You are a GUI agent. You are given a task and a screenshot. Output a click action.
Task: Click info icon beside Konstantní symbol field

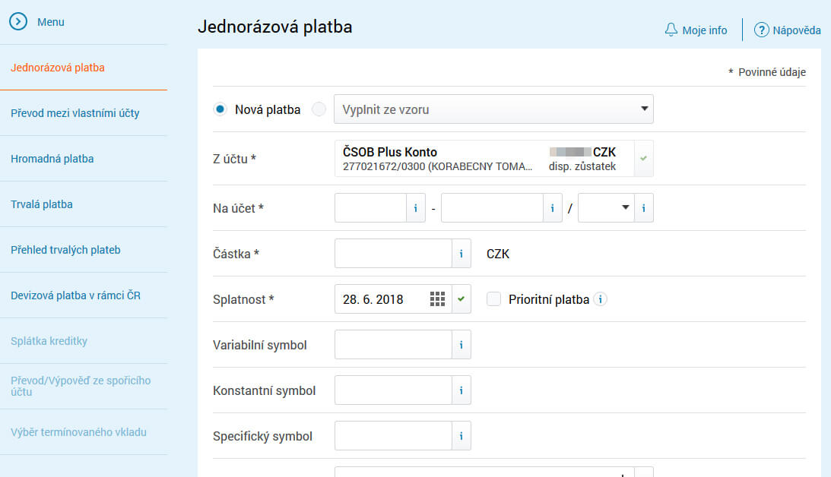coord(461,390)
